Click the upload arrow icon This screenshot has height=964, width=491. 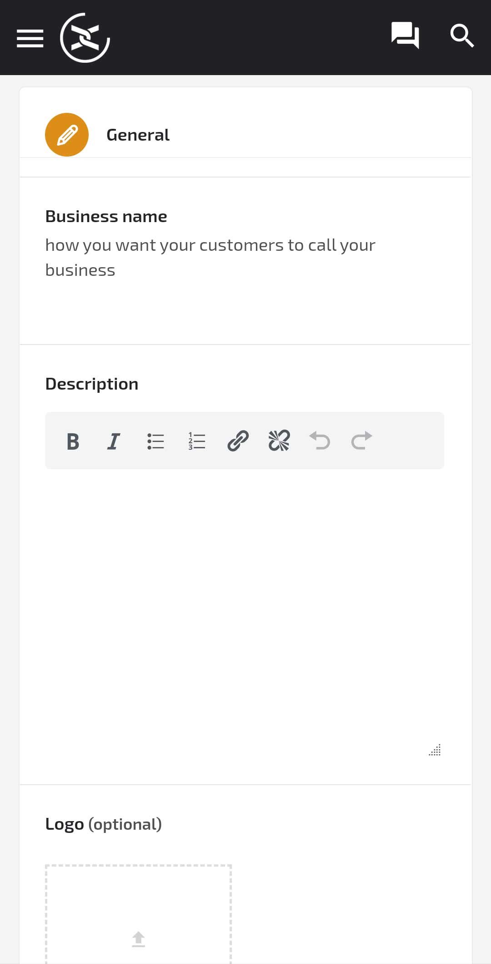click(x=138, y=939)
